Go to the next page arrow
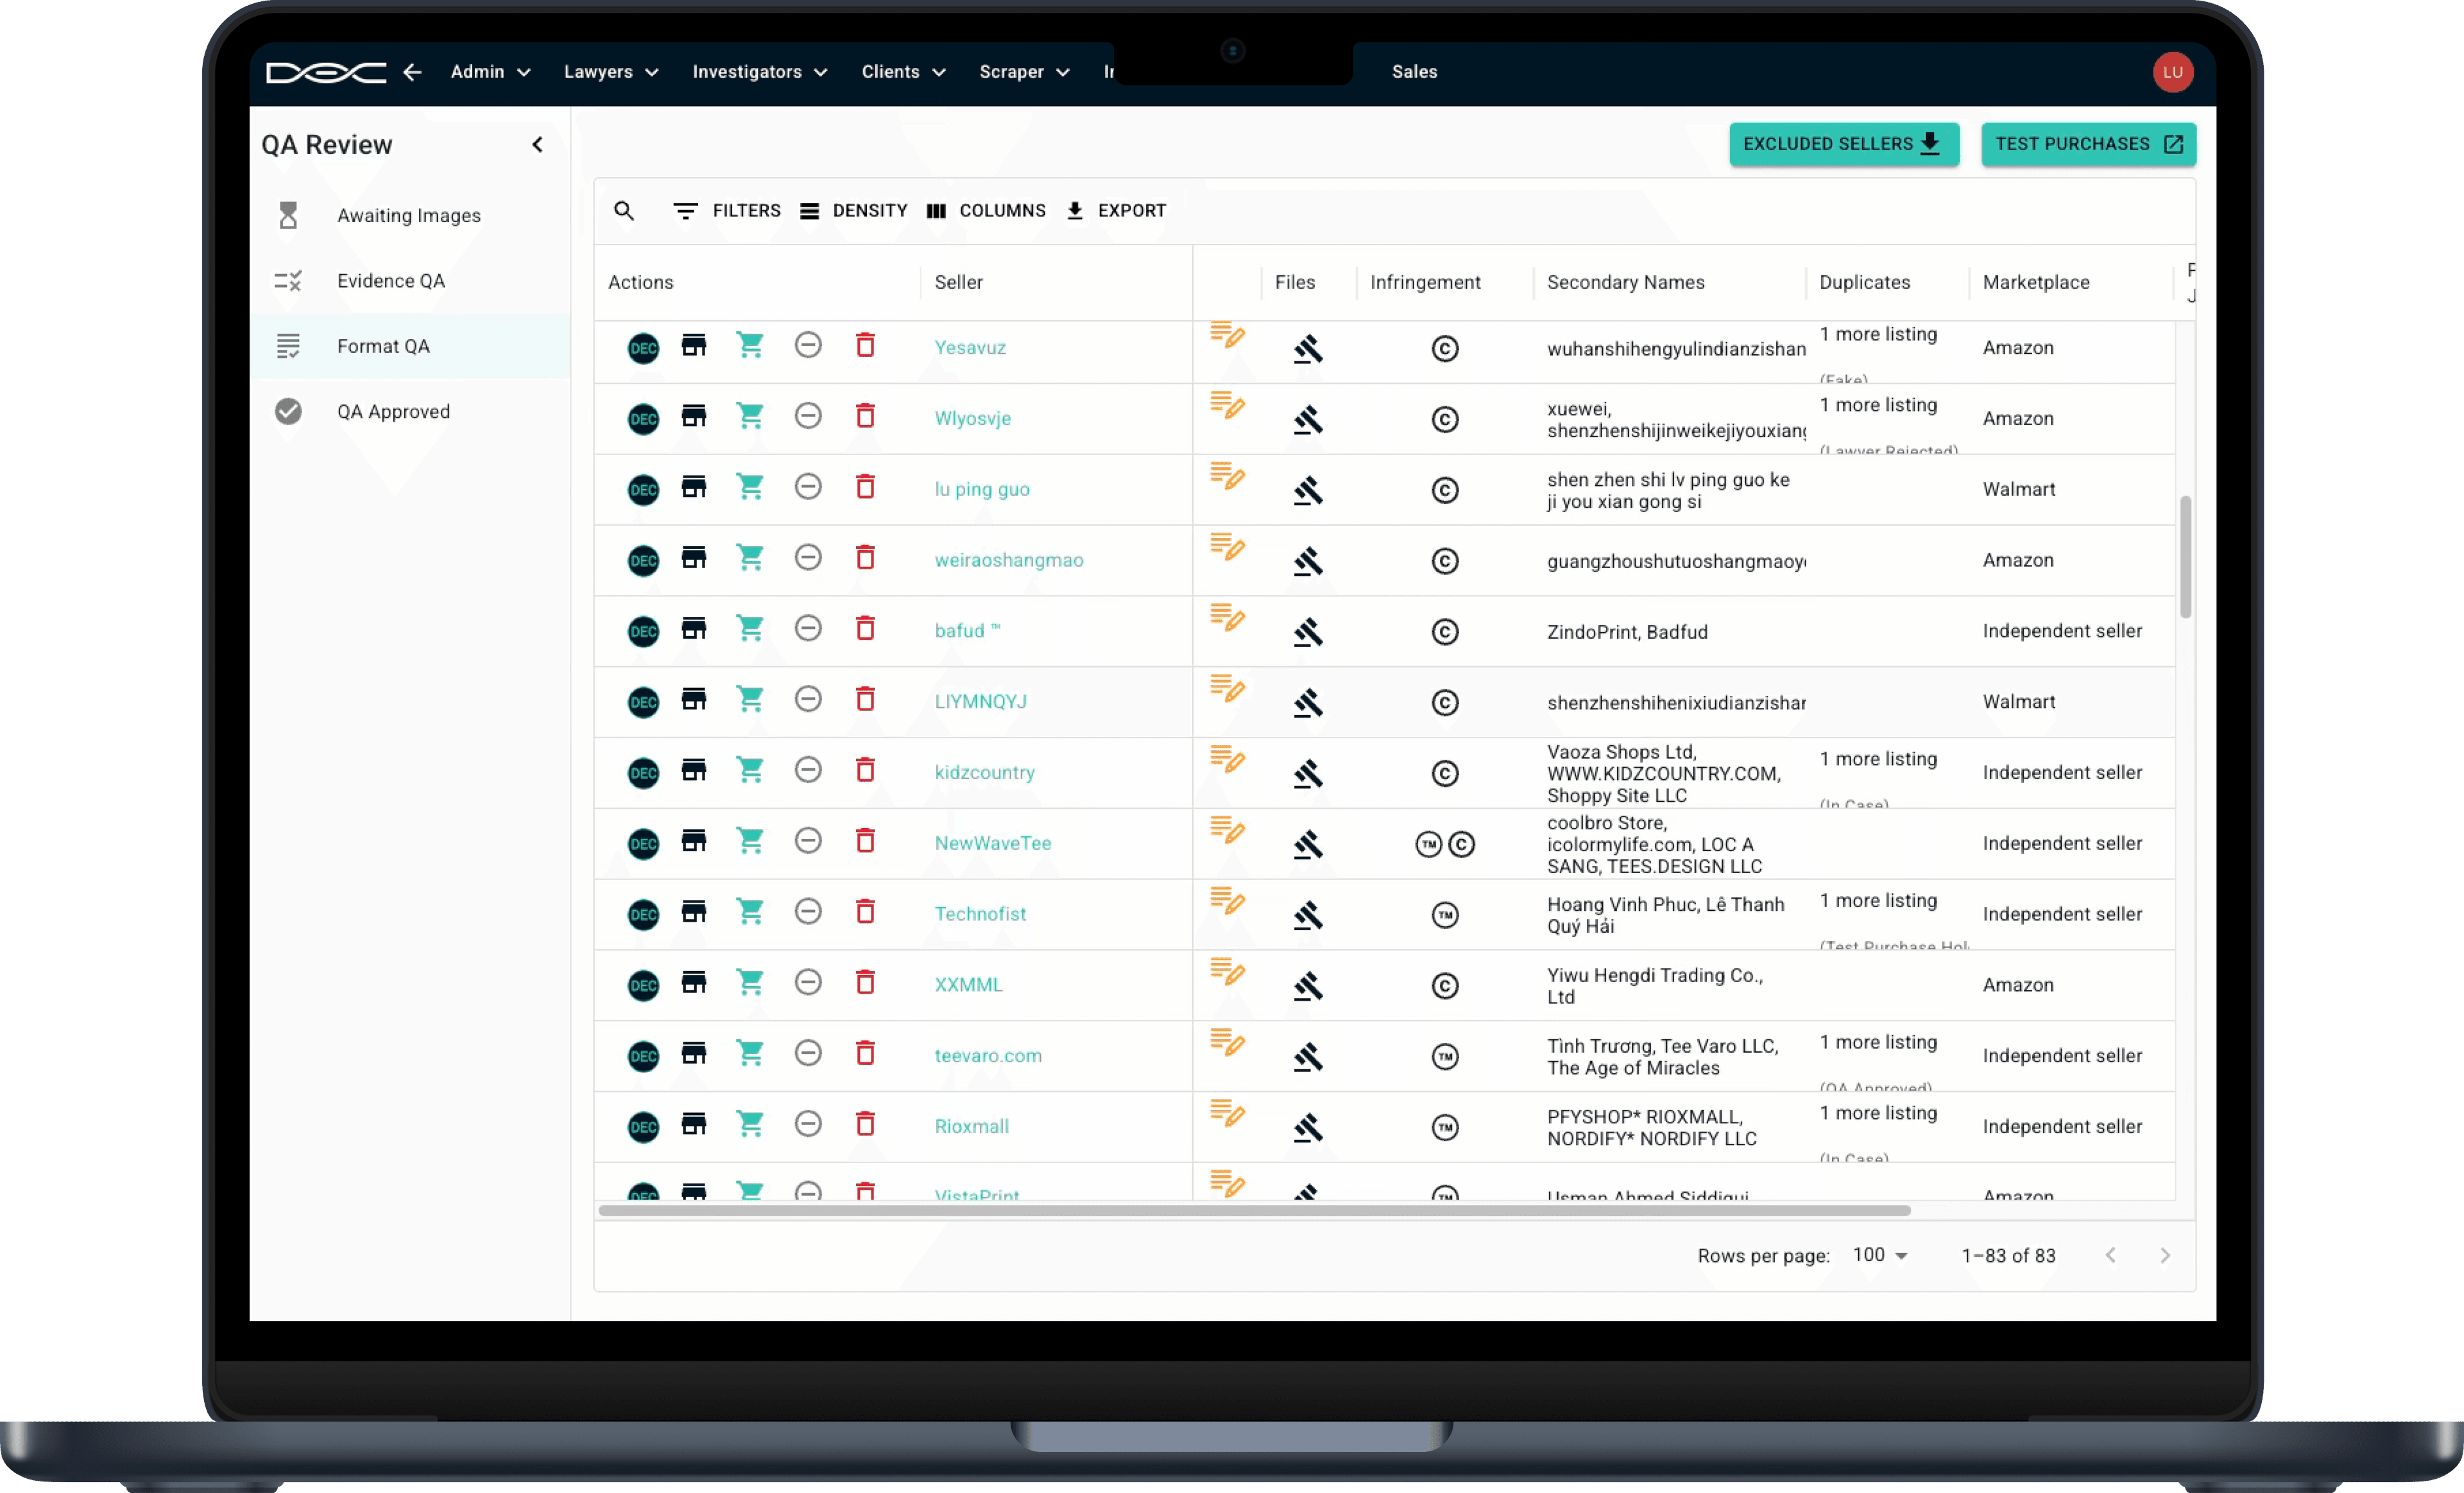The height and width of the screenshot is (1493, 2464). 2165,1256
